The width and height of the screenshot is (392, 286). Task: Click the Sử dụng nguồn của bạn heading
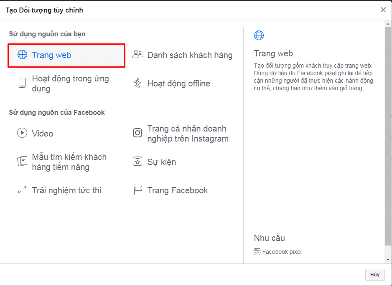(47, 34)
